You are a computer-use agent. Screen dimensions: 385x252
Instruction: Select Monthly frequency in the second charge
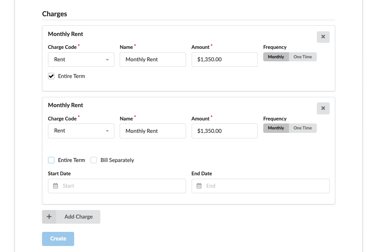point(276,128)
